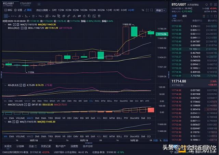The image size is (219, 155).
Task: Click the hide drawings eye icon
Action: (x=64, y=16)
